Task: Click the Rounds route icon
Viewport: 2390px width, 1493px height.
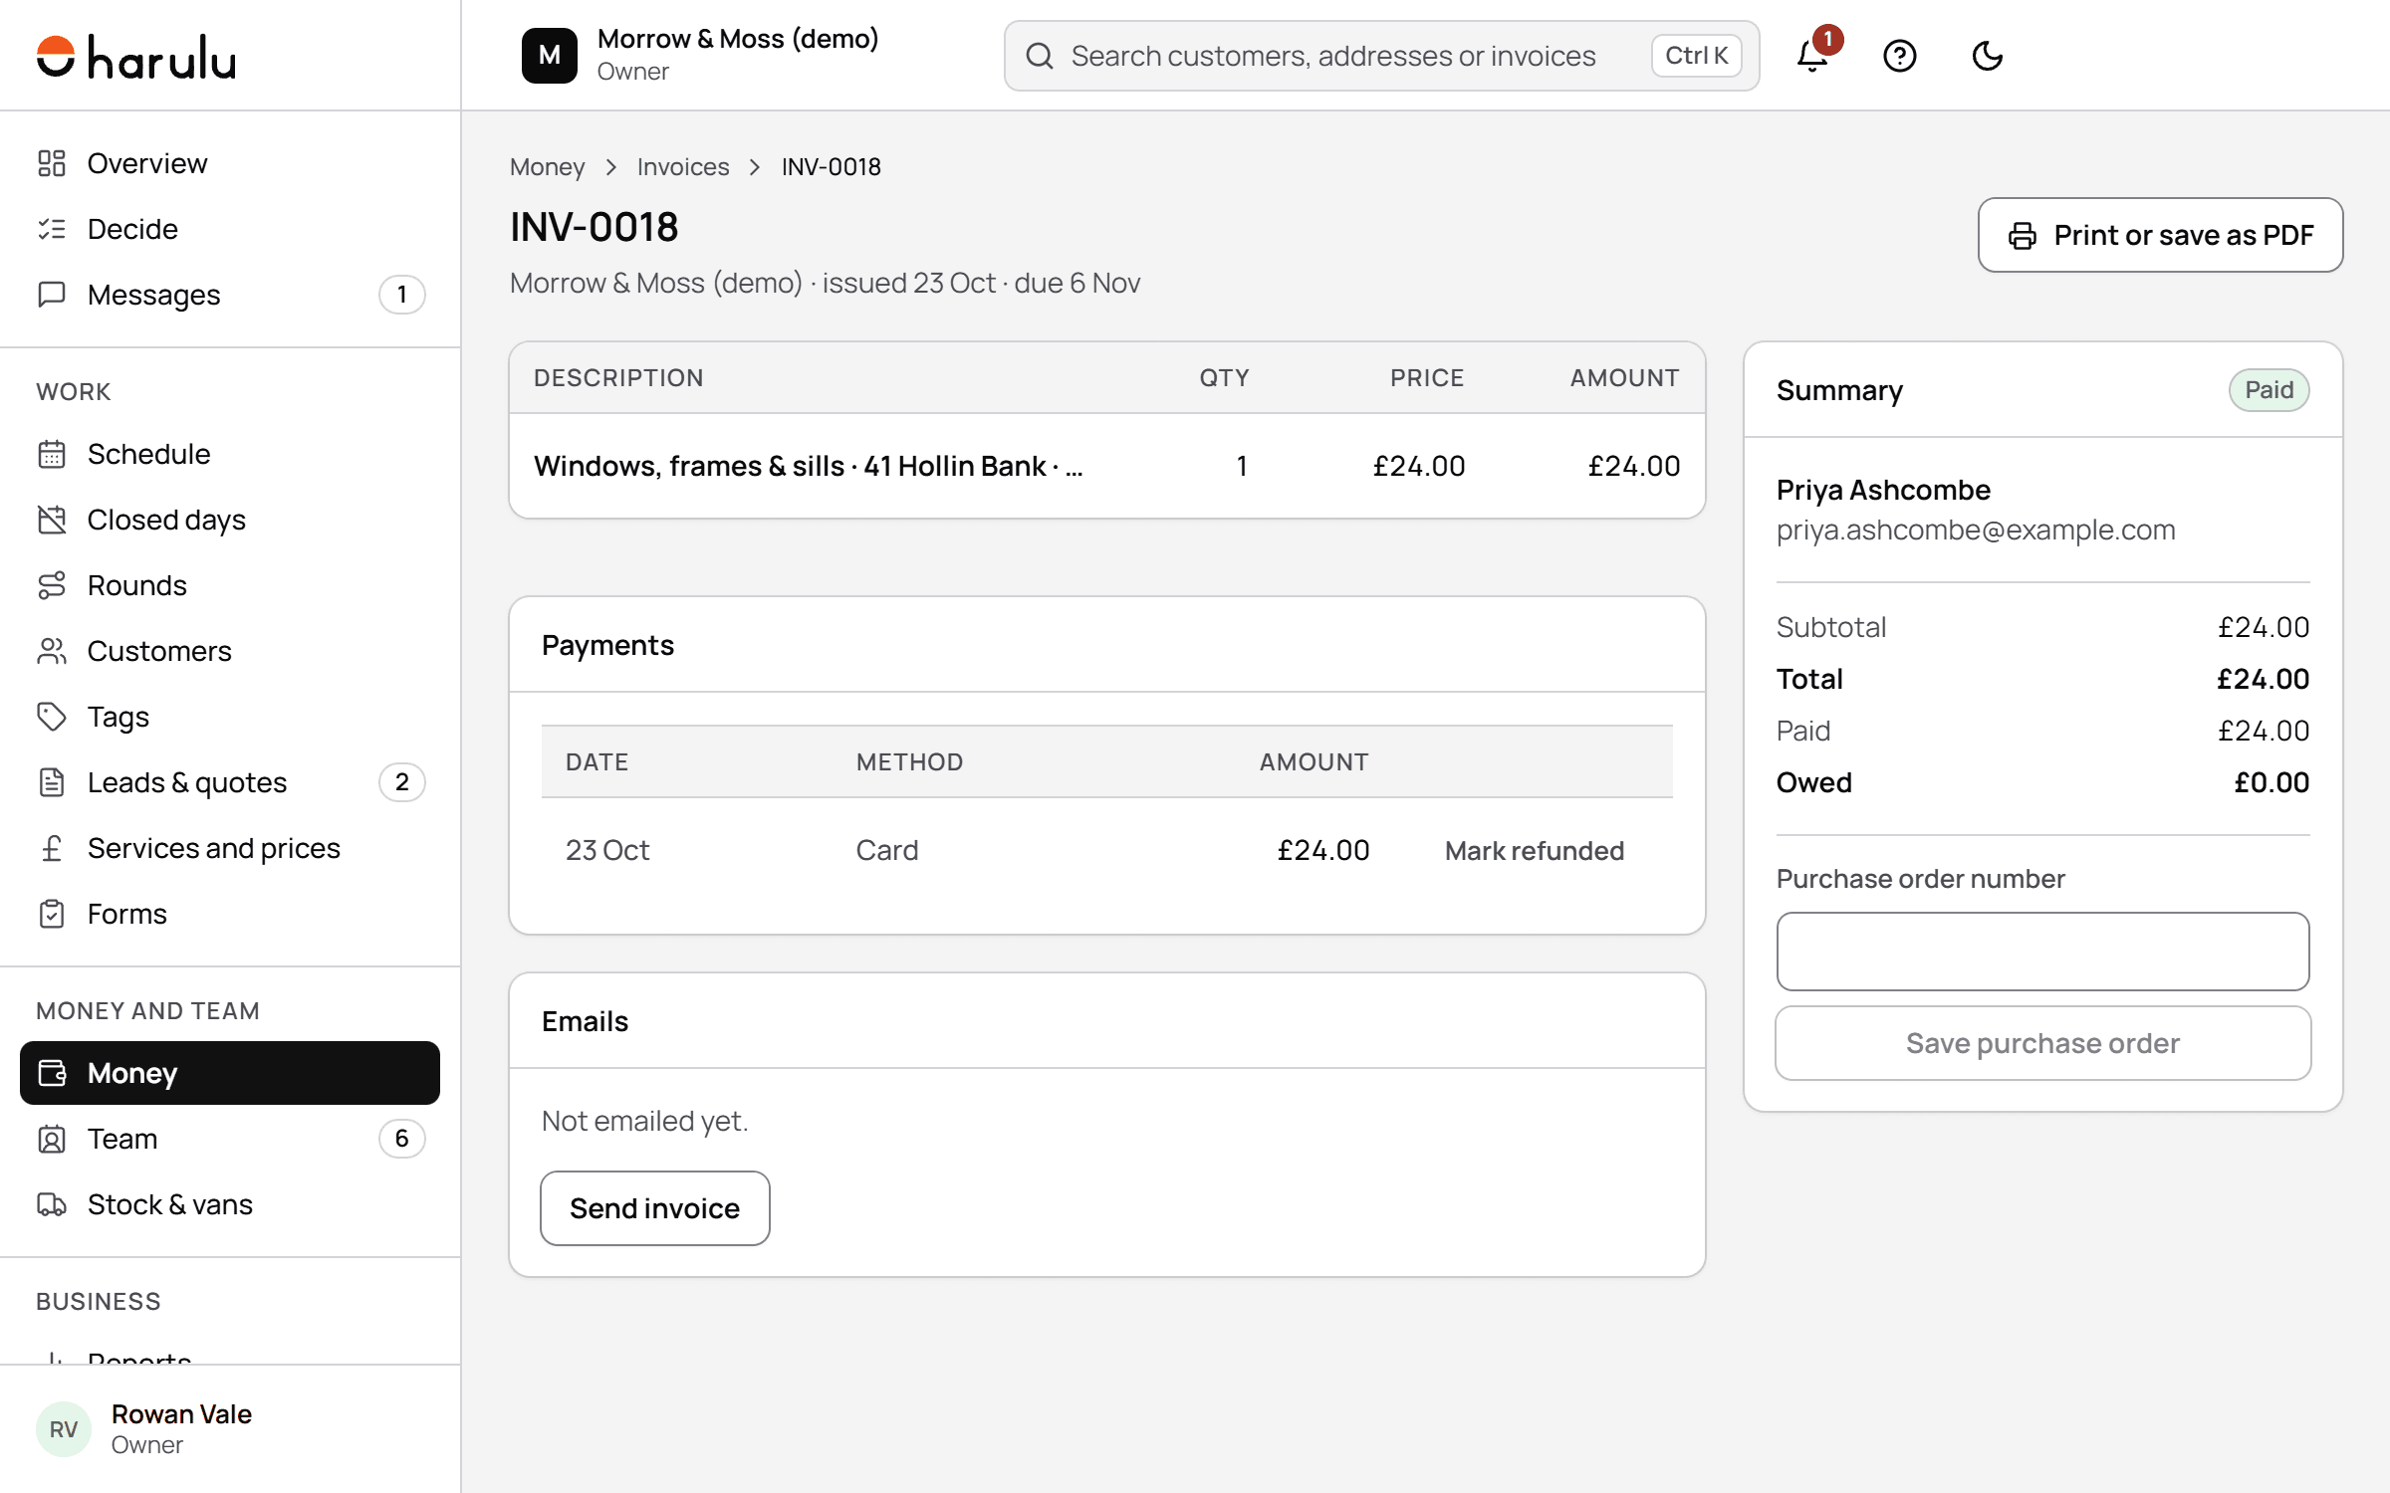Action: (x=52, y=585)
